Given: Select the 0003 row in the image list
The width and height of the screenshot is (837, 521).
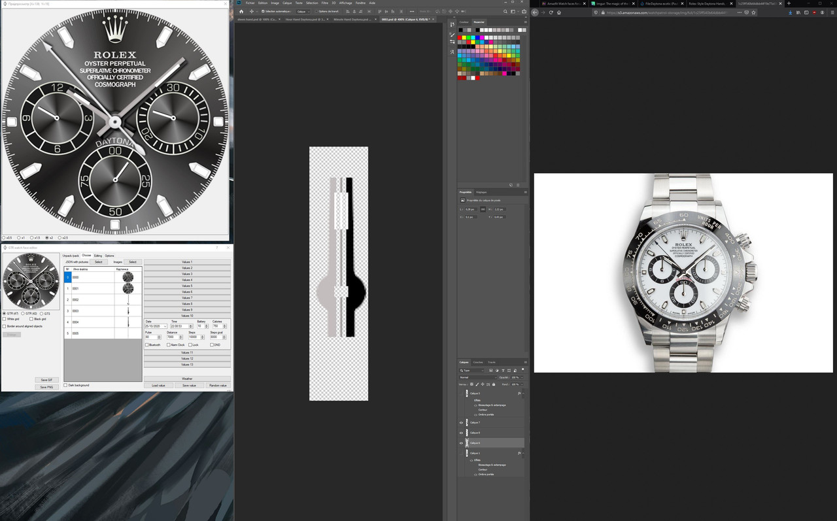Looking at the screenshot, I should (101, 311).
